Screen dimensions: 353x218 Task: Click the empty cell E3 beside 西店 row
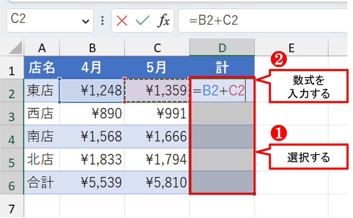click(x=291, y=114)
